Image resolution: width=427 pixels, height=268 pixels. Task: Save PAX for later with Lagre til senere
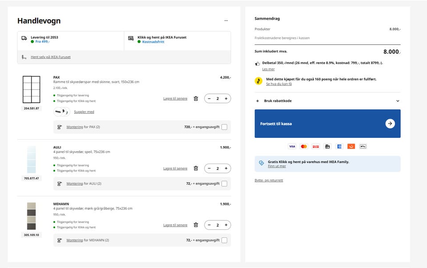pyautogui.click(x=175, y=99)
